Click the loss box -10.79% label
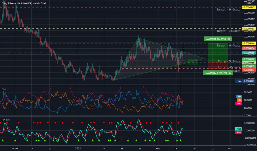 click(218, 73)
